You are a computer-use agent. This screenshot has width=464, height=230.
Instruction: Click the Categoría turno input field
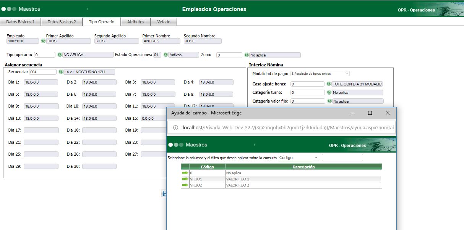(x=307, y=92)
